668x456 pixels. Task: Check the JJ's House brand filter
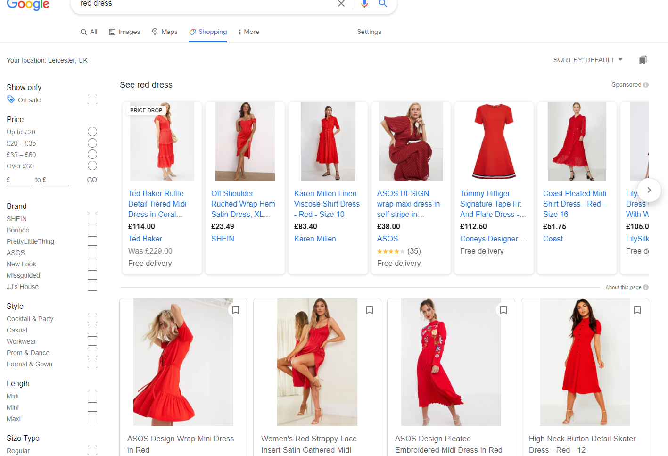tap(92, 286)
